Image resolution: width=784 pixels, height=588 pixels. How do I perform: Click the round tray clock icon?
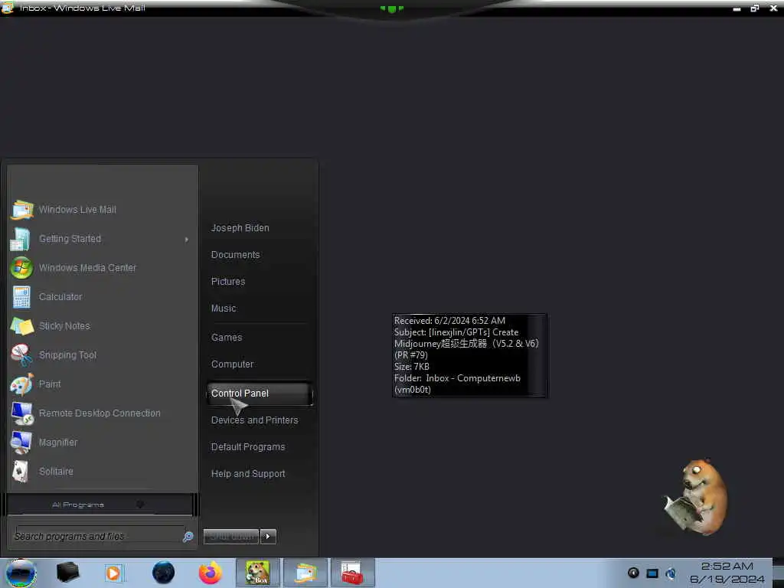pos(633,573)
